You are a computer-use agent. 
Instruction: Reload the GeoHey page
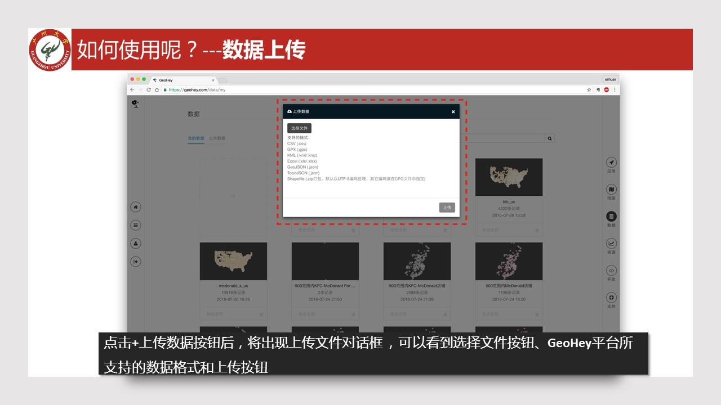click(x=149, y=89)
